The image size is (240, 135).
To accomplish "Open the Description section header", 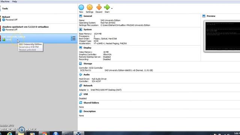I will click(90, 111).
